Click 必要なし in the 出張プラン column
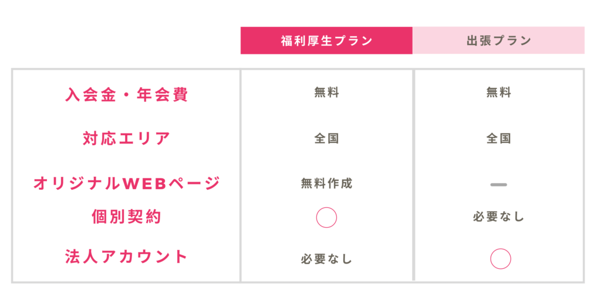Screen dimensions: 601x301 [x=498, y=217]
